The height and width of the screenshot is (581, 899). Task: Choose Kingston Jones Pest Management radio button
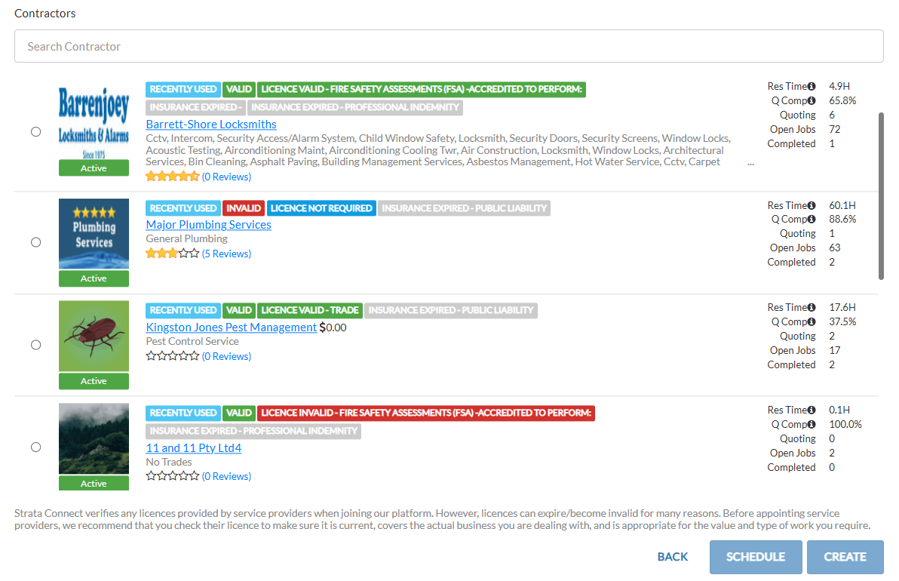[x=36, y=345]
